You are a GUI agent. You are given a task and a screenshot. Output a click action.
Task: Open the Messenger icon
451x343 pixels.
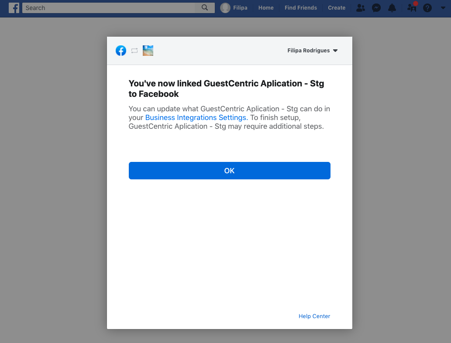tap(376, 8)
